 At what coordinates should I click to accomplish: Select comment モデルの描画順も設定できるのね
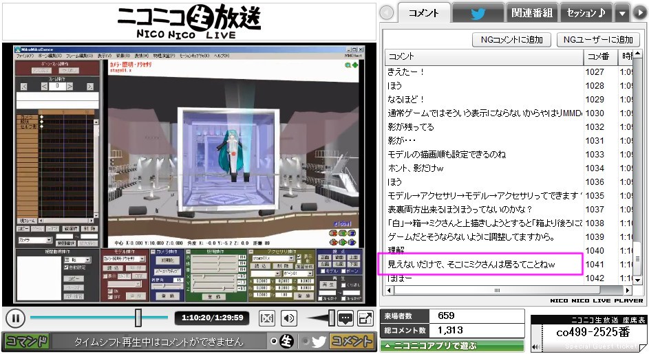click(508, 154)
